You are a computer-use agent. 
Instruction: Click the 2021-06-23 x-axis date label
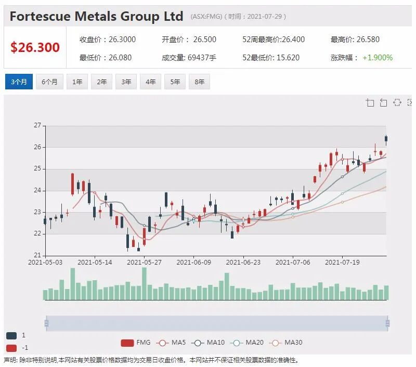tap(243, 263)
